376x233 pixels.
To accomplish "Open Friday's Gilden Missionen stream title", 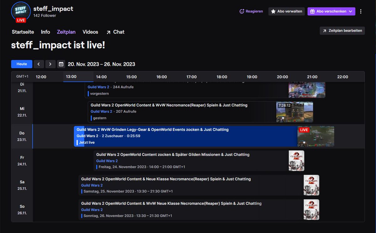I will coord(173,155).
